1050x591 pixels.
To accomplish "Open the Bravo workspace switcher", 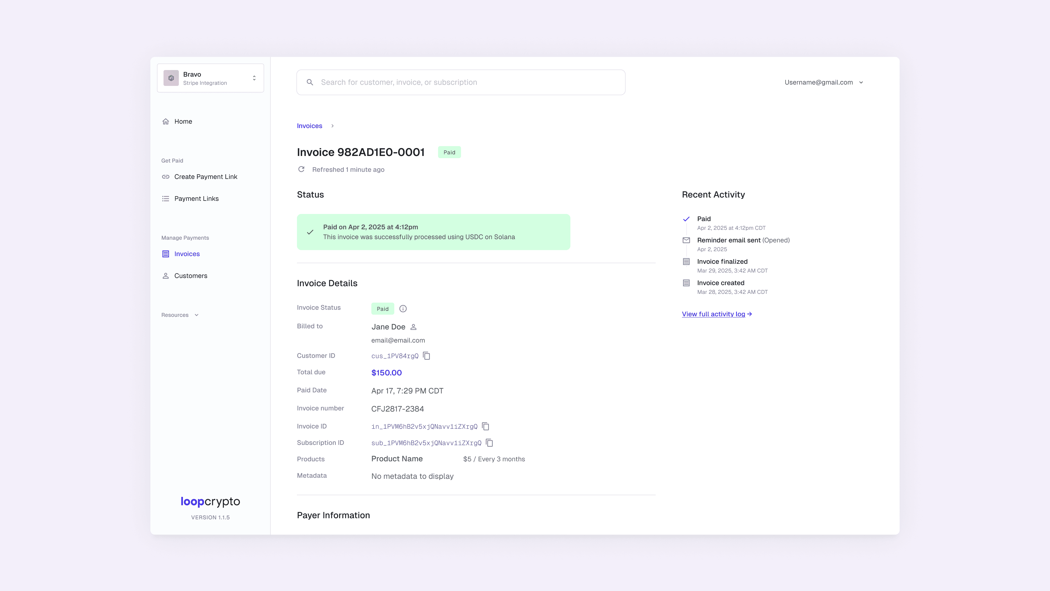I will pos(254,78).
